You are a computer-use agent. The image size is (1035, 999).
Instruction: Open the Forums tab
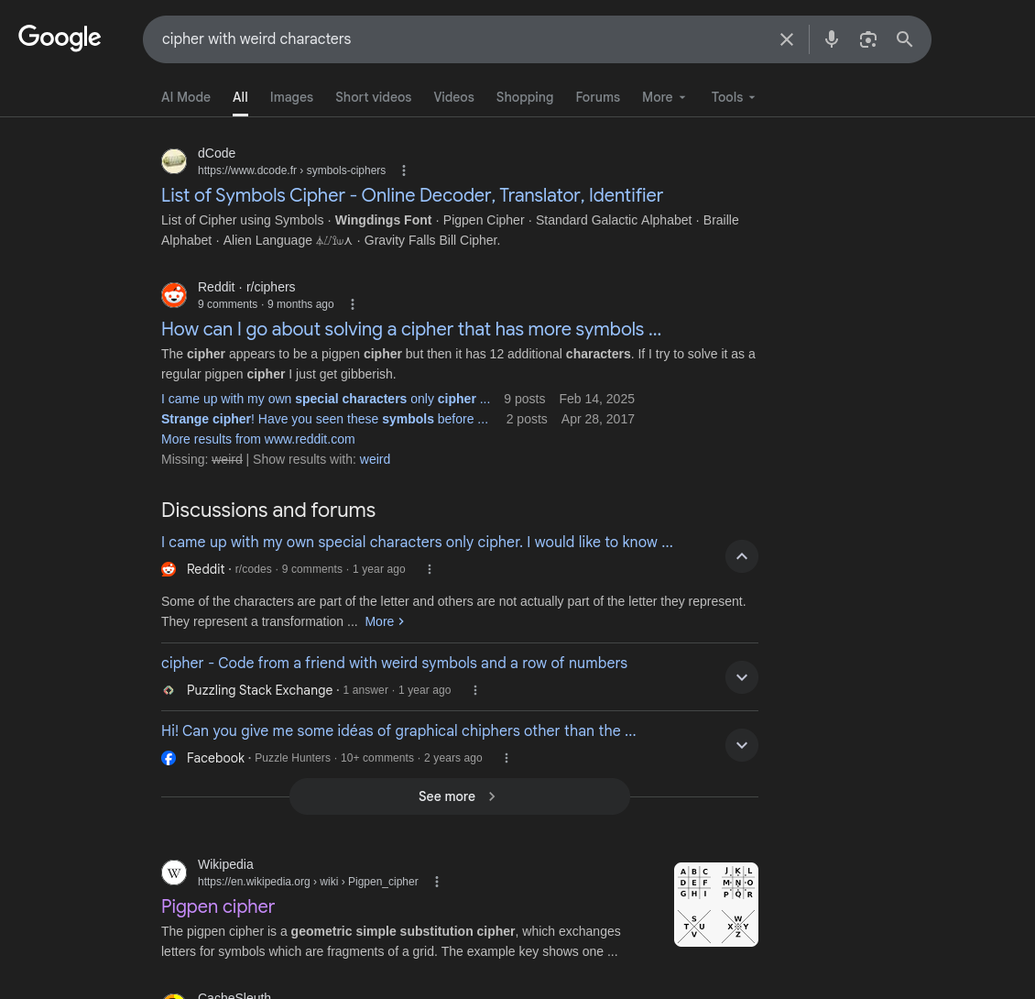click(597, 97)
